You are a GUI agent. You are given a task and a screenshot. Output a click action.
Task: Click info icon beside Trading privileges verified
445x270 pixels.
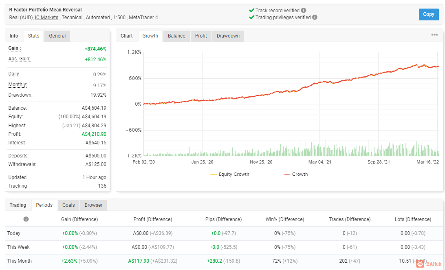tap(315, 17)
